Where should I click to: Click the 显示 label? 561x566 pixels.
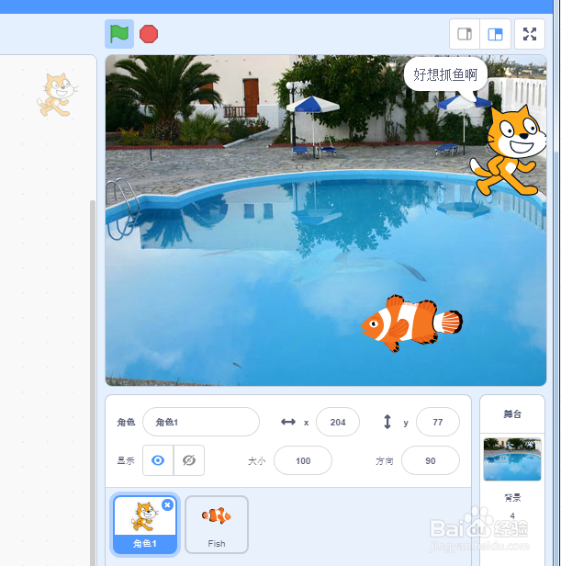pos(126,460)
